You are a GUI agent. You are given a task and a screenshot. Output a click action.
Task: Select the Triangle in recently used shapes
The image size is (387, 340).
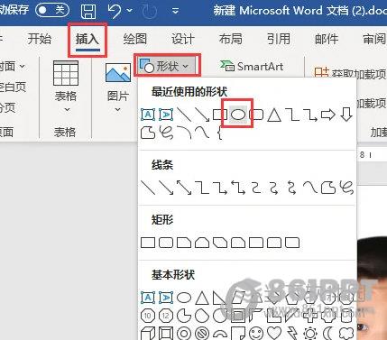(x=274, y=115)
